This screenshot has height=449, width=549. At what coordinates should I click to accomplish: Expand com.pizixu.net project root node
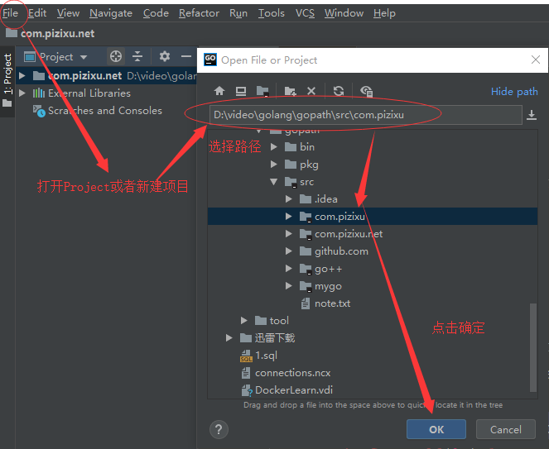click(x=22, y=75)
